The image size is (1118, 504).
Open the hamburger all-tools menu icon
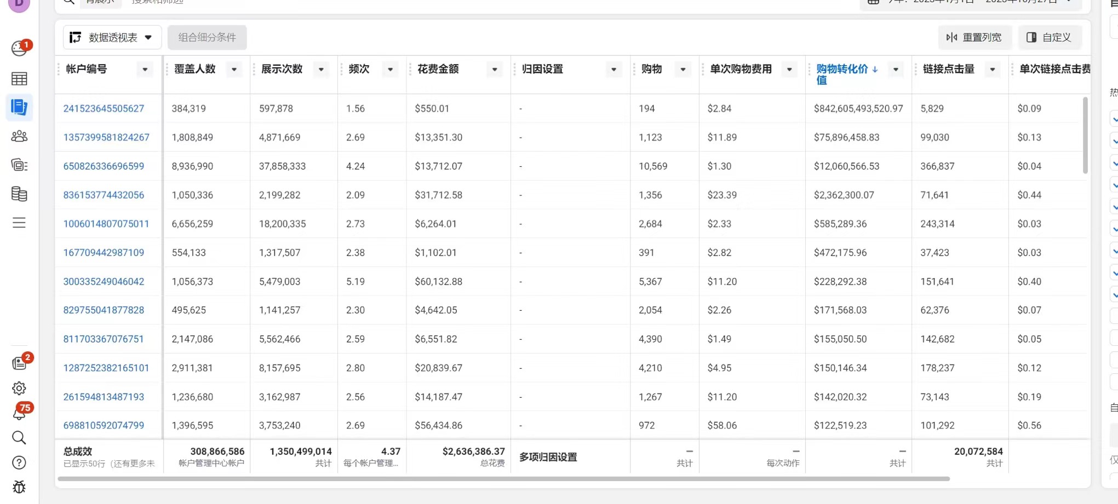(x=19, y=223)
